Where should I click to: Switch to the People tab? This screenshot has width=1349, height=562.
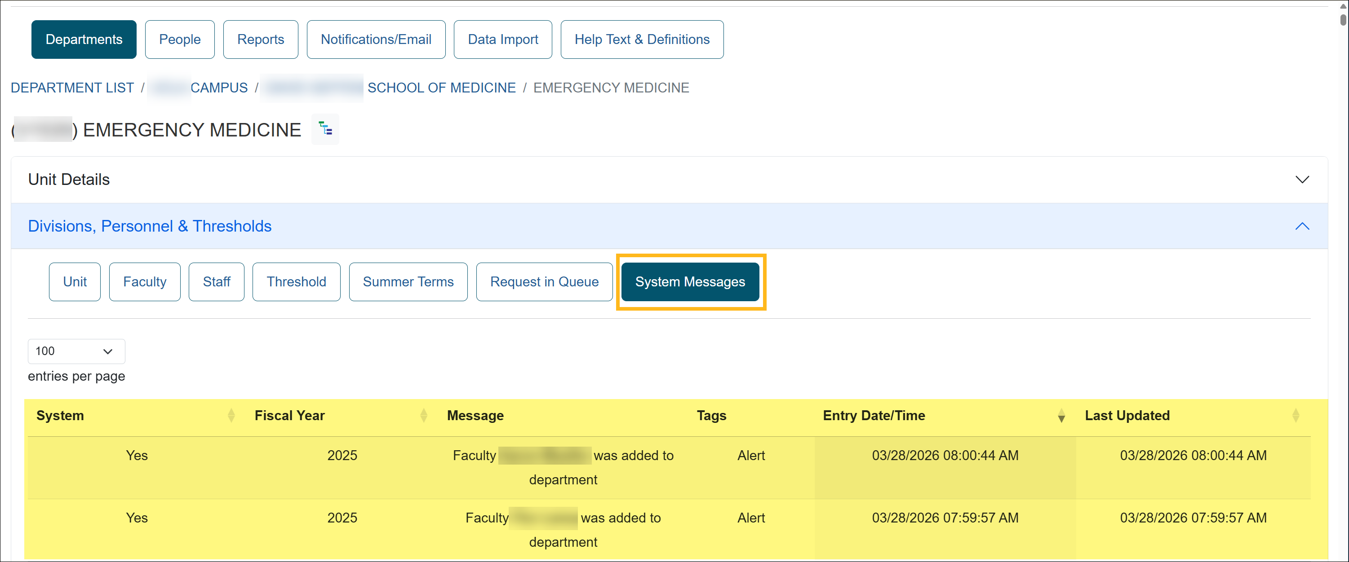(x=180, y=39)
